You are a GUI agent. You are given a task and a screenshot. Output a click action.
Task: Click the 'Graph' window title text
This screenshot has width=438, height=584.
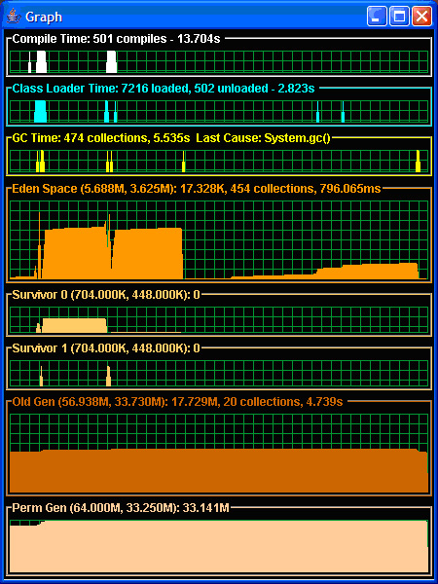click(44, 18)
